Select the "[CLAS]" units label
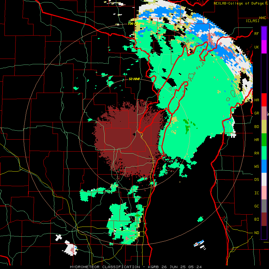 coord(253,21)
